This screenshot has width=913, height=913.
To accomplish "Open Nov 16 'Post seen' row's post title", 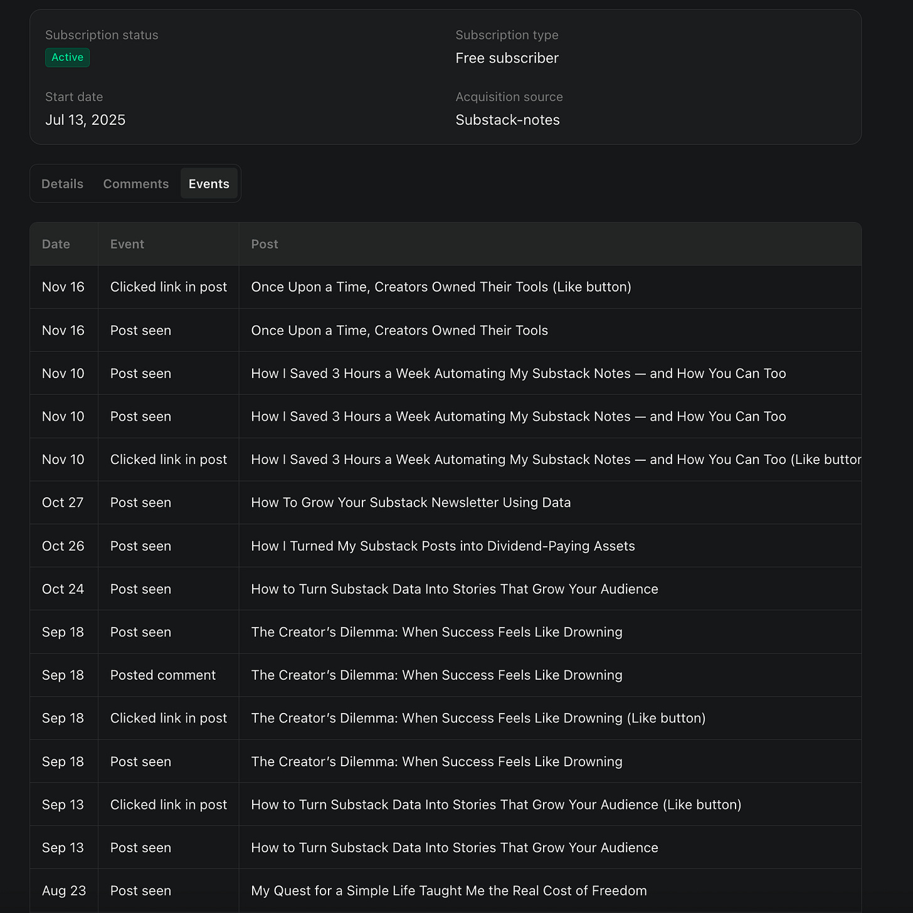I will (399, 330).
